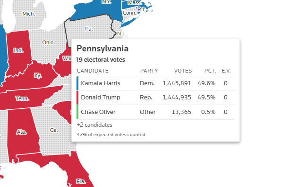Click Alabama on the map
298x187 pixels.
(x=21, y=132)
